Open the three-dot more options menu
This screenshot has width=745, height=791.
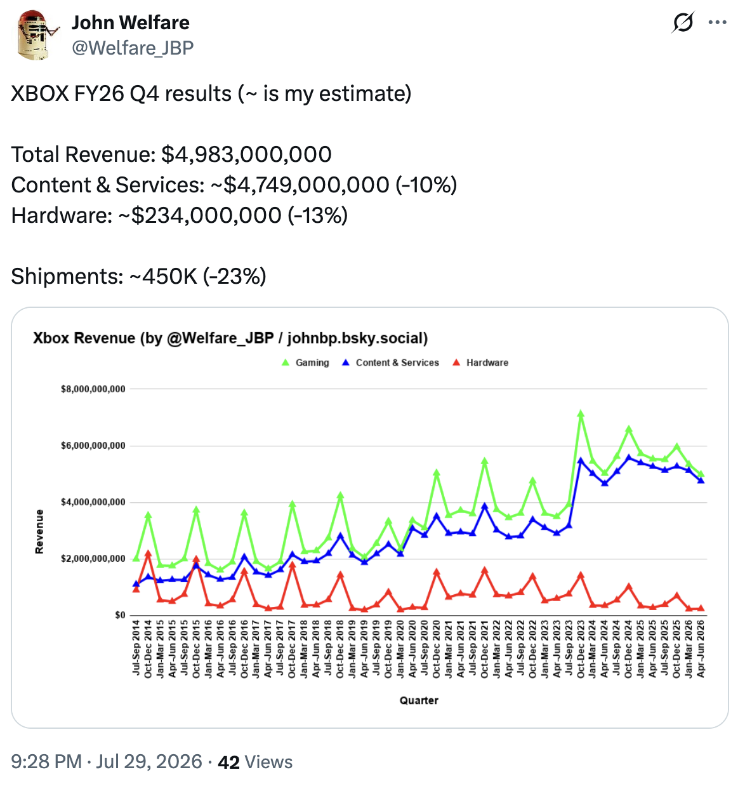point(718,23)
